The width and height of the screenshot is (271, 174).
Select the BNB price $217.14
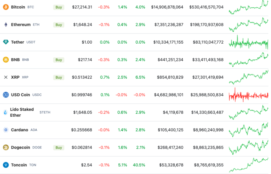pyautogui.click(x=85, y=60)
